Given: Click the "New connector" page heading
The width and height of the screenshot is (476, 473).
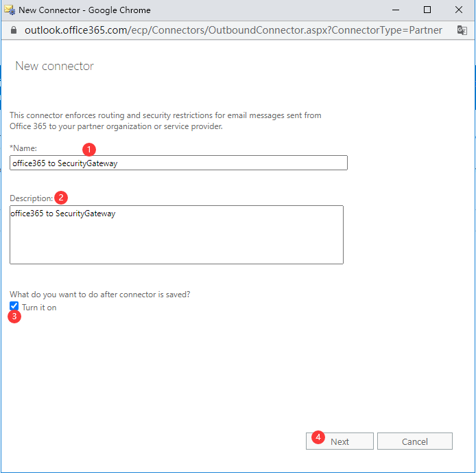Looking at the screenshot, I should [x=54, y=67].
